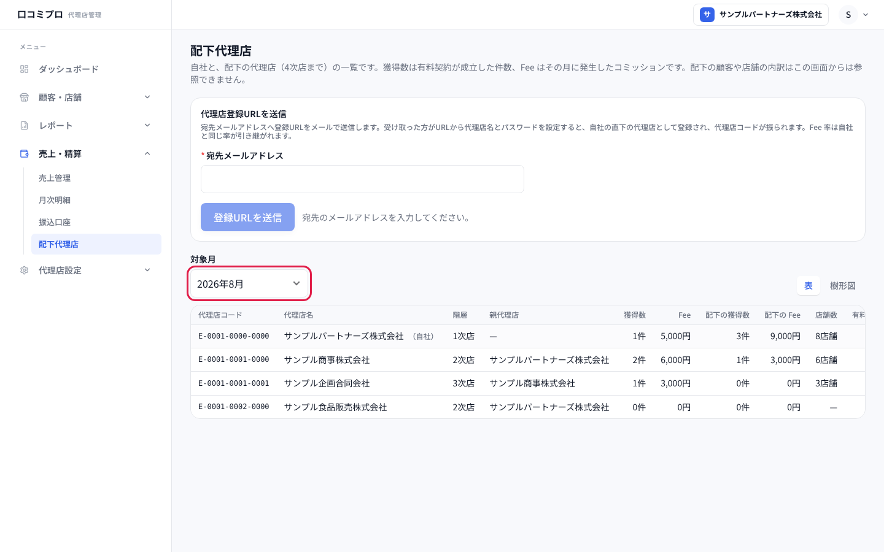The height and width of the screenshot is (552, 884).
Task: Click the 獲得数 column header
Action: [635, 315]
